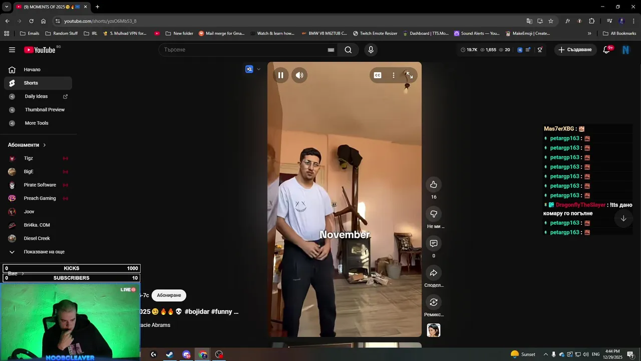Subscribe with the Абониране button
This screenshot has width=641, height=361.
pyautogui.click(x=169, y=295)
